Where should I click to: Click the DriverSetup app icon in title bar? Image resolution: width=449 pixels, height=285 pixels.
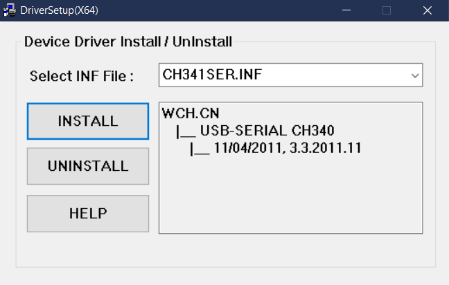coord(10,10)
